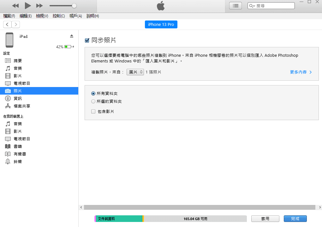The height and width of the screenshot is (227, 322).
Task: Click the rewind previous track icon
Action: tap(15, 6)
